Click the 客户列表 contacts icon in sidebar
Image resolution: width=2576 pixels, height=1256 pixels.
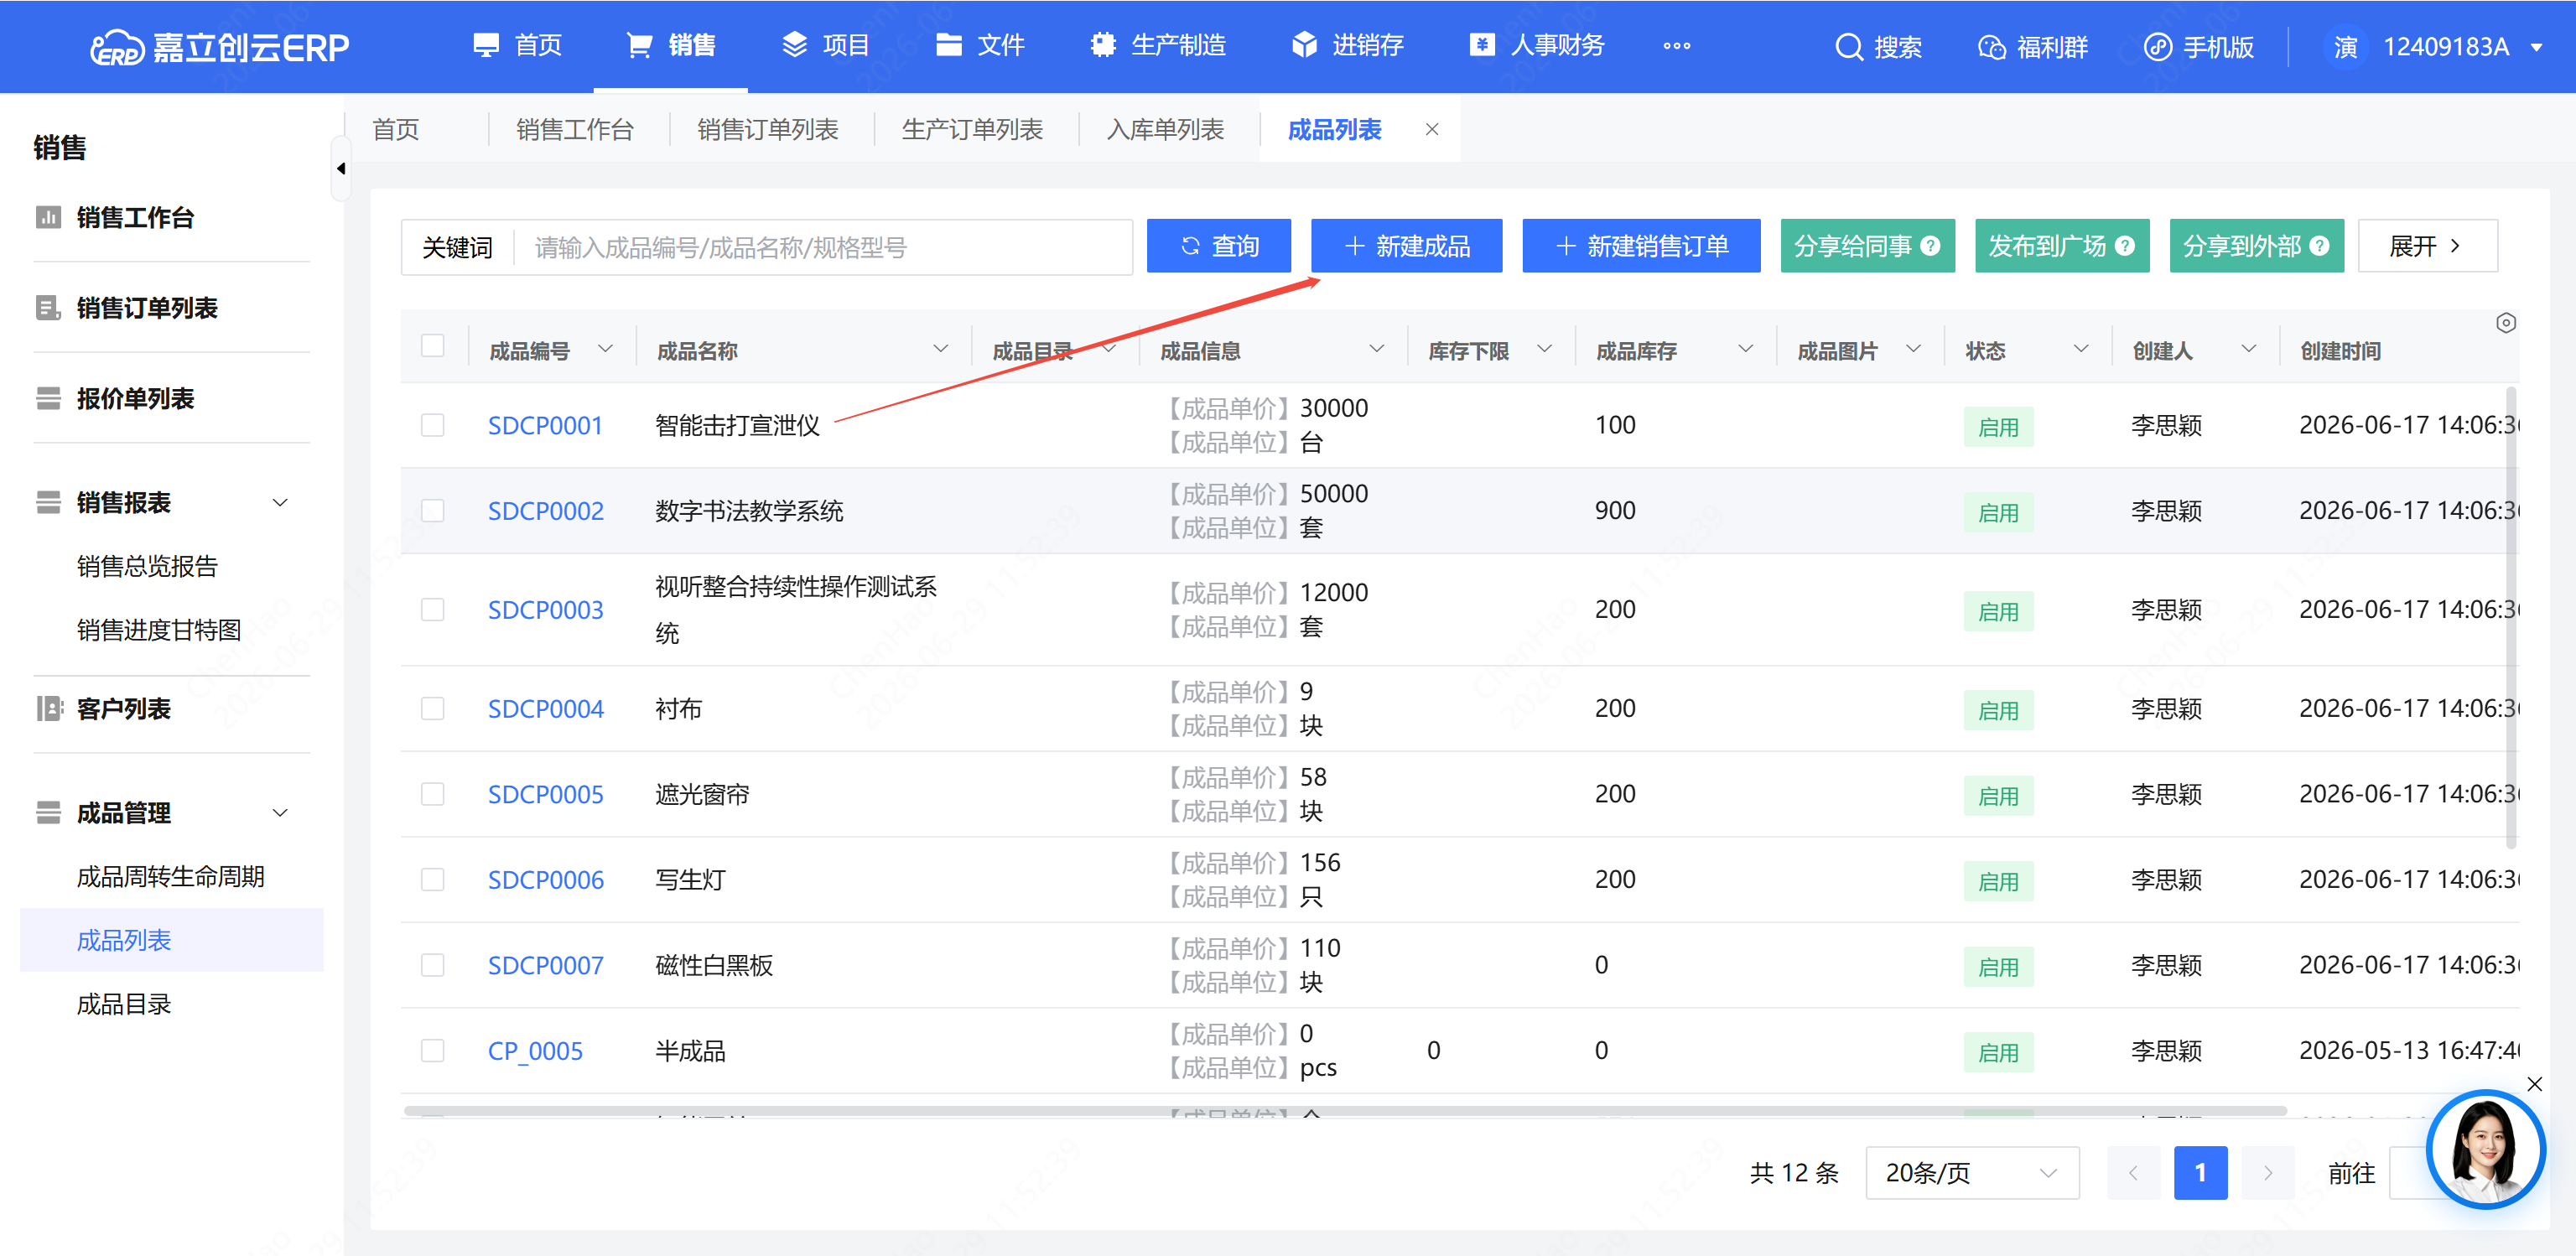click(49, 709)
